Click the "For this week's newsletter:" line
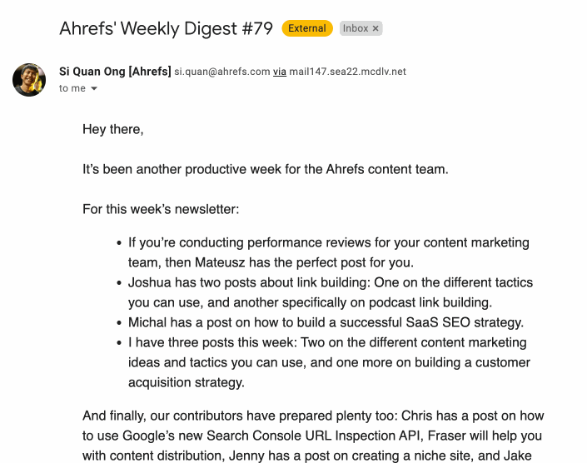 coord(161,209)
